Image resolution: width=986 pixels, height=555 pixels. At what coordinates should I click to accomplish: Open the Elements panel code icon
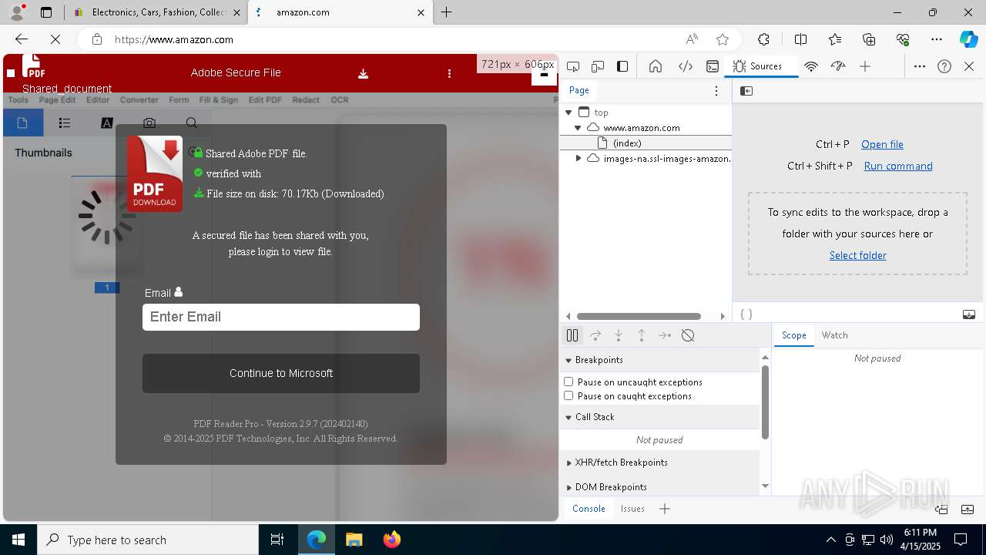(685, 66)
